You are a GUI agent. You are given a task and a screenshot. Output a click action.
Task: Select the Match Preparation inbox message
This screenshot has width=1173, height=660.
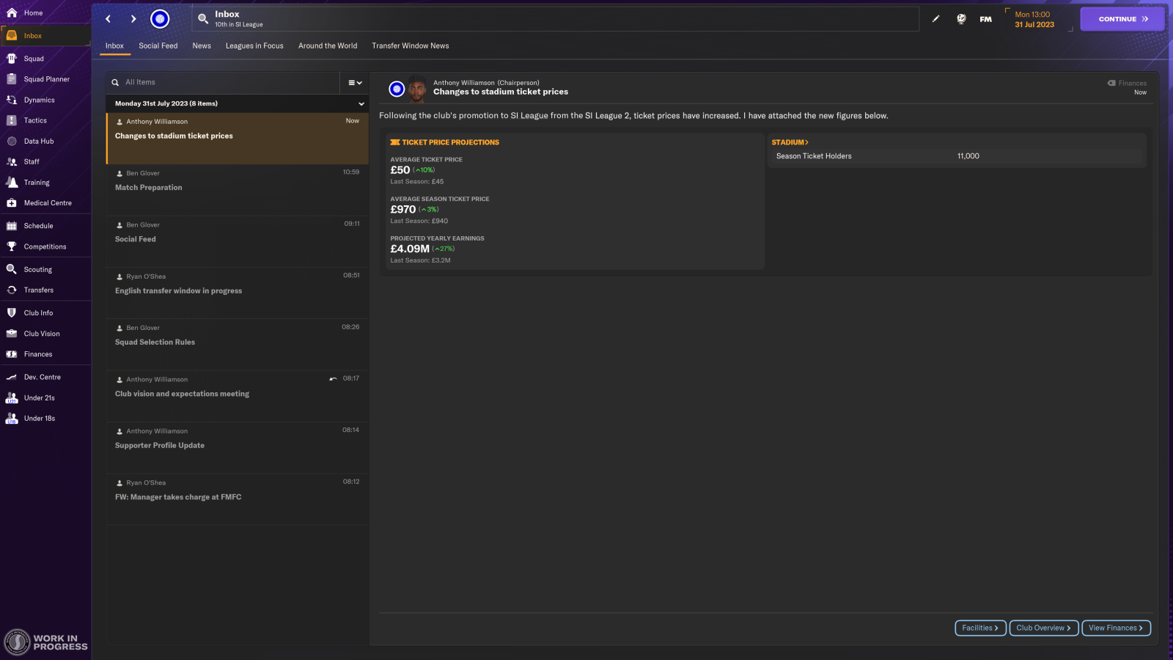236,187
